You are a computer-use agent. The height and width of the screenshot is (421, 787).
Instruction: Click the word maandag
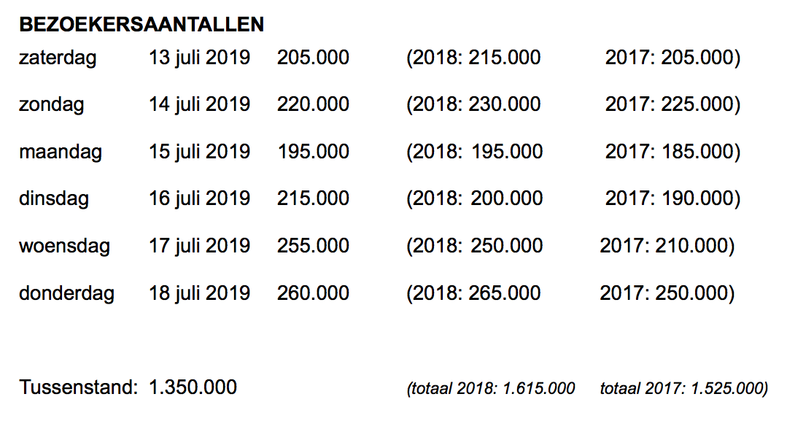61,152
